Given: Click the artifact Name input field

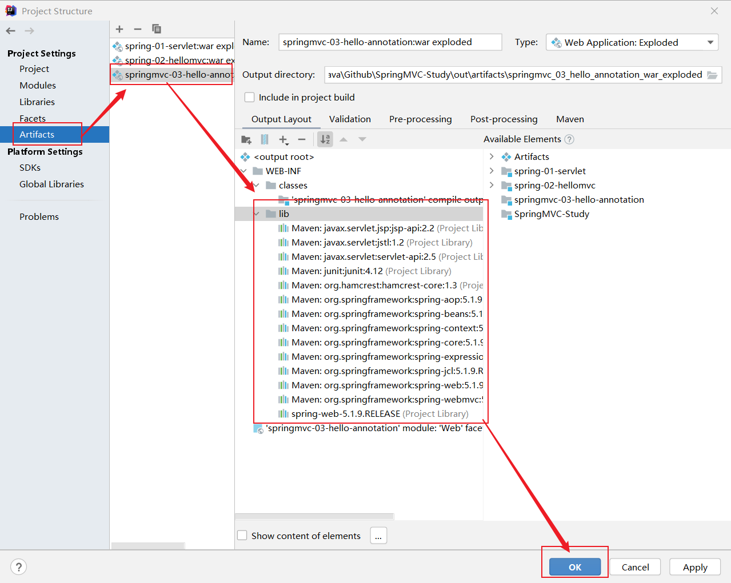Looking at the screenshot, I should [x=390, y=42].
